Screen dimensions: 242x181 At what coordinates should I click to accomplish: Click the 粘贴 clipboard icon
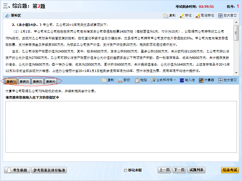[x=137, y=80]
